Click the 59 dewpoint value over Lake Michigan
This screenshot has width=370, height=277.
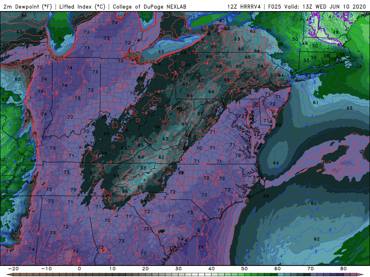pyautogui.click(x=61, y=39)
